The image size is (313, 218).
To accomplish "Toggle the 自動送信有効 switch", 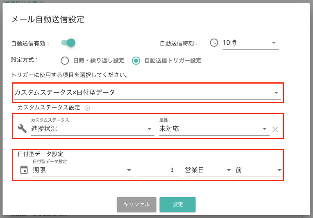I will (68, 43).
